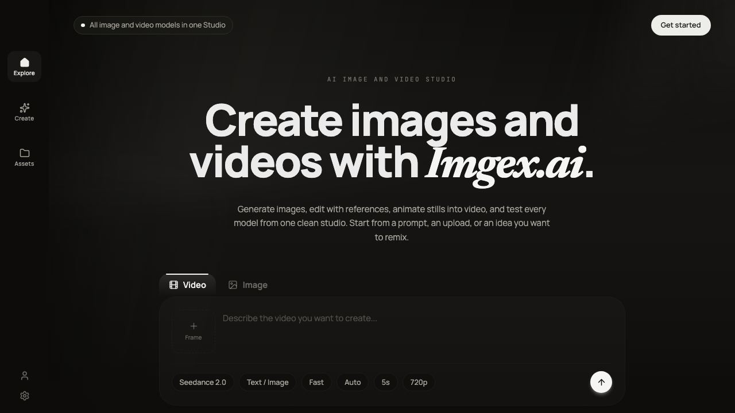Click the video description prompt field
This screenshot has height=413, width=735.
pyautogui.click(x=417, y=333)
